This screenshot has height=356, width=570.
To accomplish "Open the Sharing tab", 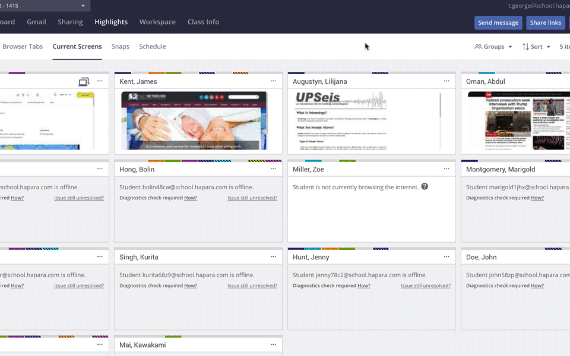I will [70, 22].
